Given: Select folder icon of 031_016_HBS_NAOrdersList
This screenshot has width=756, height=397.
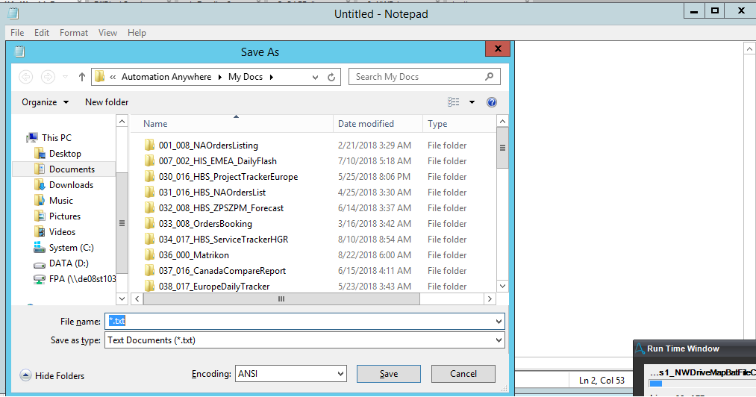Looking at the screenshot, I should click(149, 193).
